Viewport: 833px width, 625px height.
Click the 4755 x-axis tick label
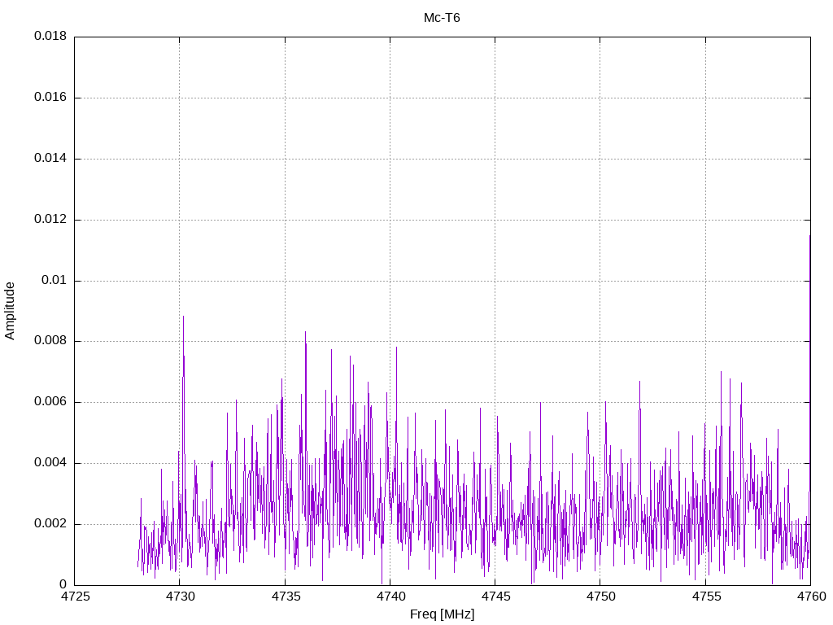[x=705, y=597]
